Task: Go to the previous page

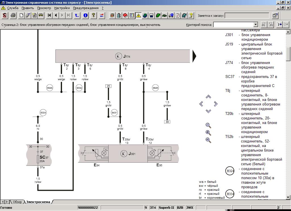Action: click(x=56, y=15)
